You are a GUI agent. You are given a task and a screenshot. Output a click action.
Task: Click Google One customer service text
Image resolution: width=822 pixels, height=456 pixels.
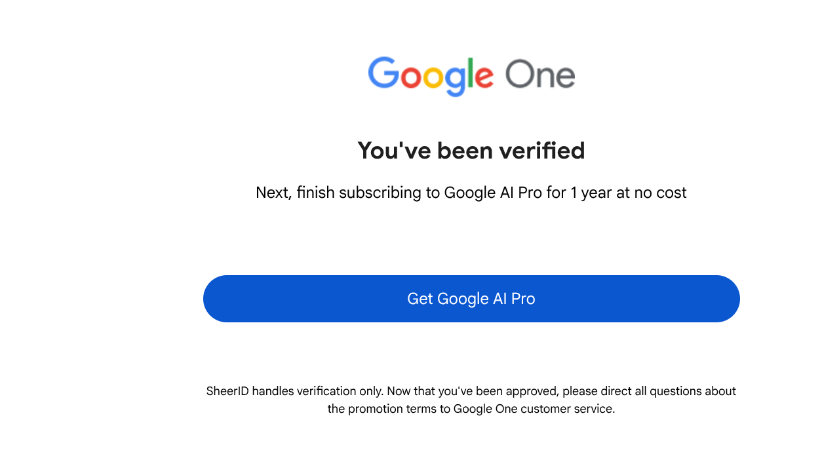click(534, 409)
